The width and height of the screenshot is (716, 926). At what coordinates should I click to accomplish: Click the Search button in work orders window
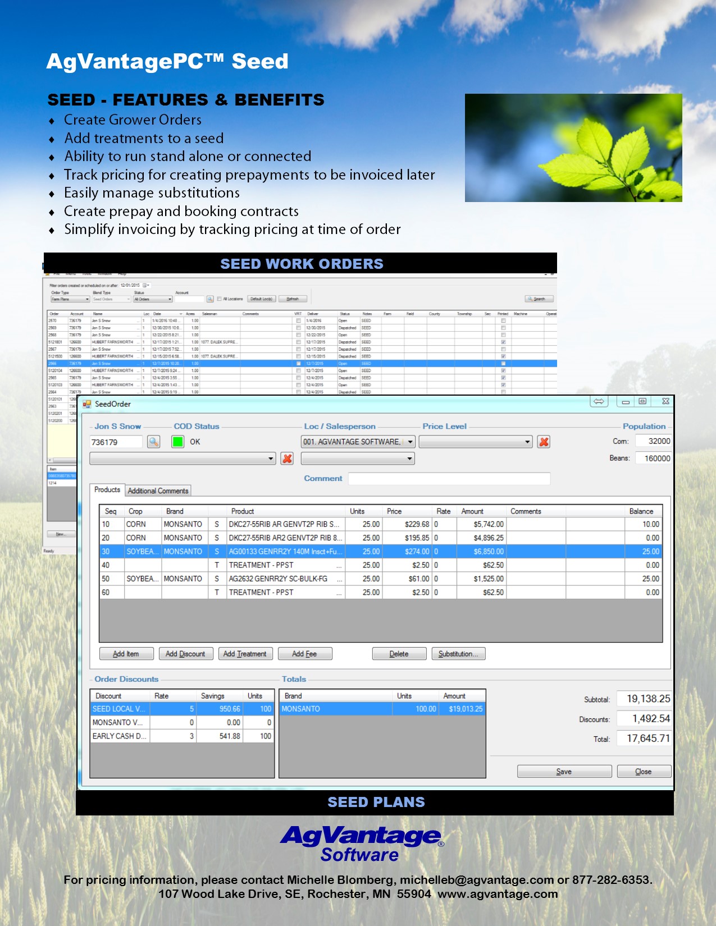(539, 299)
